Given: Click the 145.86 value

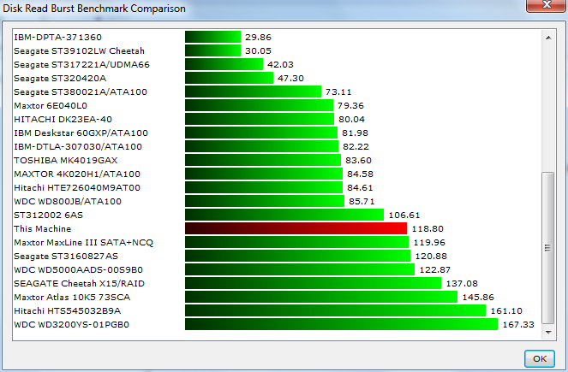Looking at the screenshot, I should click(x=478, y=297).
